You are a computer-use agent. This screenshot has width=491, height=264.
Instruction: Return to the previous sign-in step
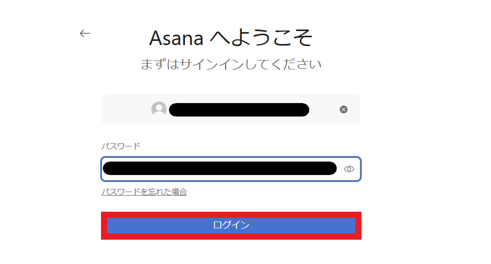click(85, 33)
